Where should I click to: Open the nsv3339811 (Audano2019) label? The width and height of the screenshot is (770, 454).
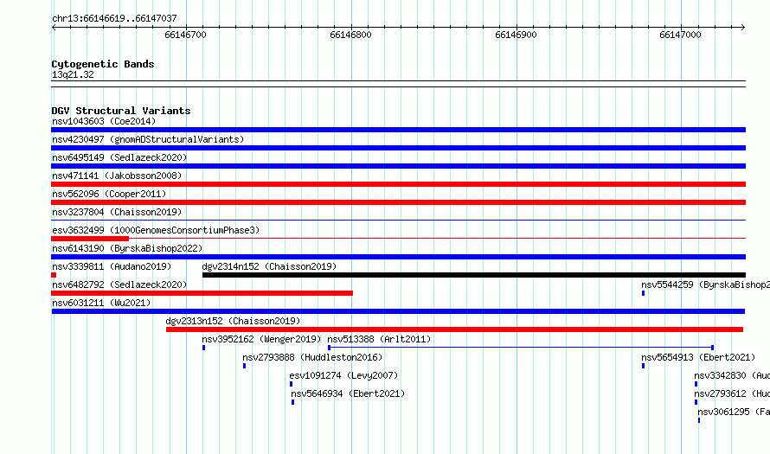(112, 266)
